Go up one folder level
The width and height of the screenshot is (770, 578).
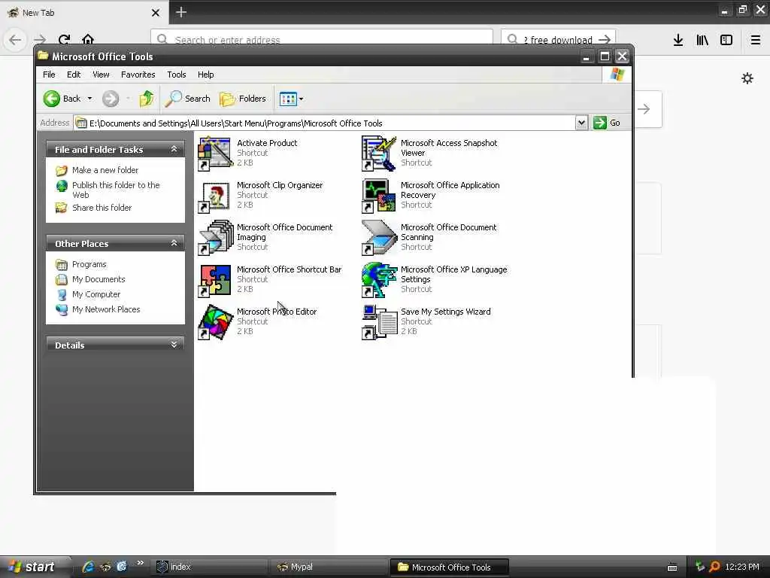(147, 99)
